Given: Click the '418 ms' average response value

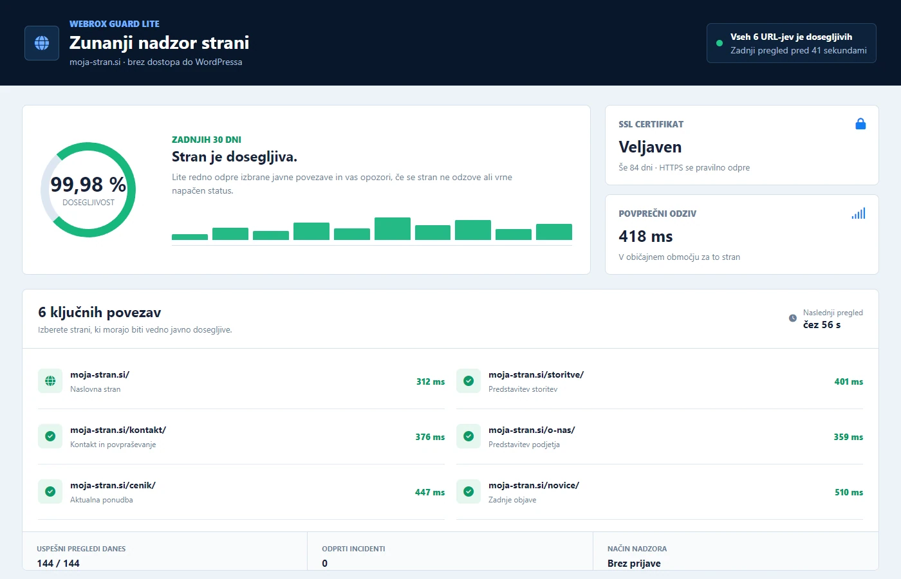Looking at the screenshot, I should click(646, 236).
